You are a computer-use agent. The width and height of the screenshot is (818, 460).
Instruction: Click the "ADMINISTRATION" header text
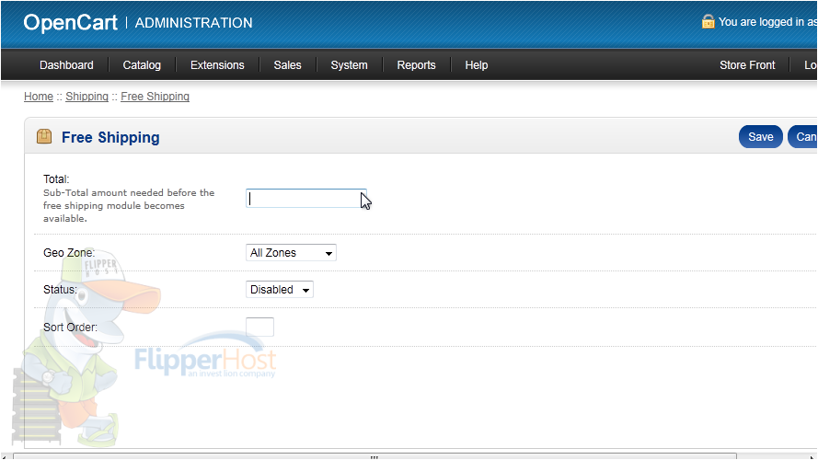193,22
